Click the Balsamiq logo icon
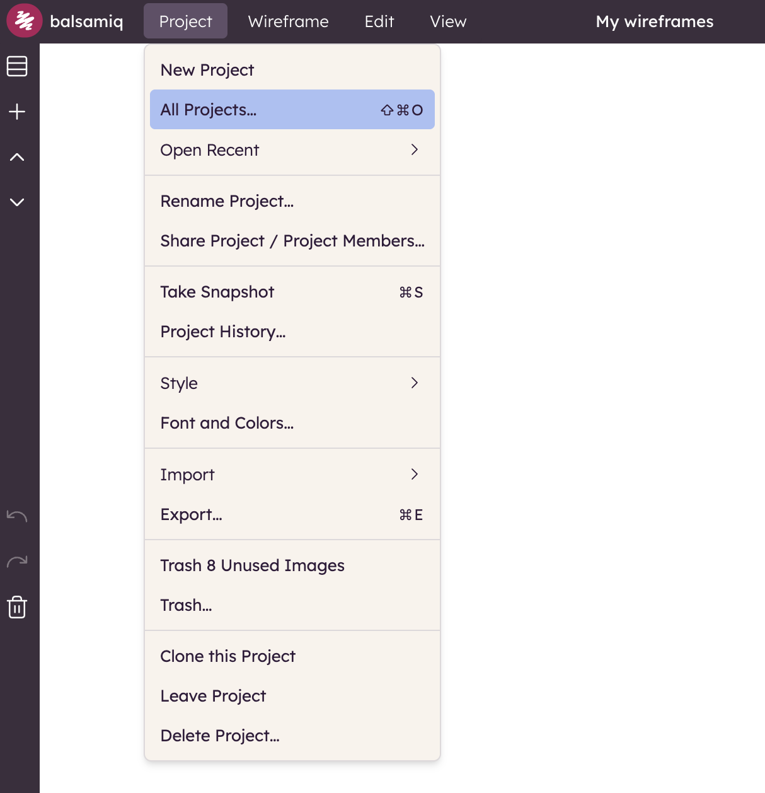This screenshot has width=765, height=793. click(24, 20)
